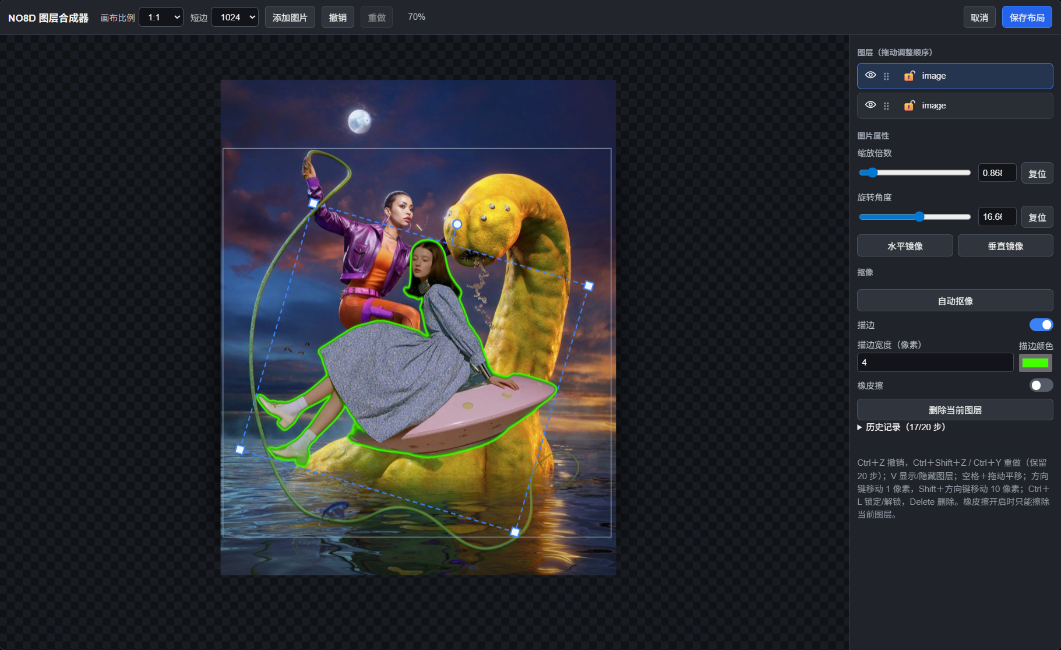Open the short side 1024 dropdown
Viewport: 1061px width, 650px height.
235,17
